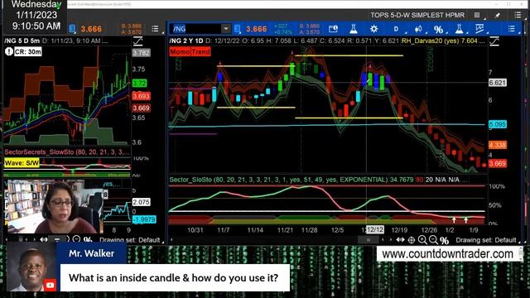The height and width of the screenshot is (298, 530).
Task: Click the green 3.72 price label
Action: coord(139,83)
